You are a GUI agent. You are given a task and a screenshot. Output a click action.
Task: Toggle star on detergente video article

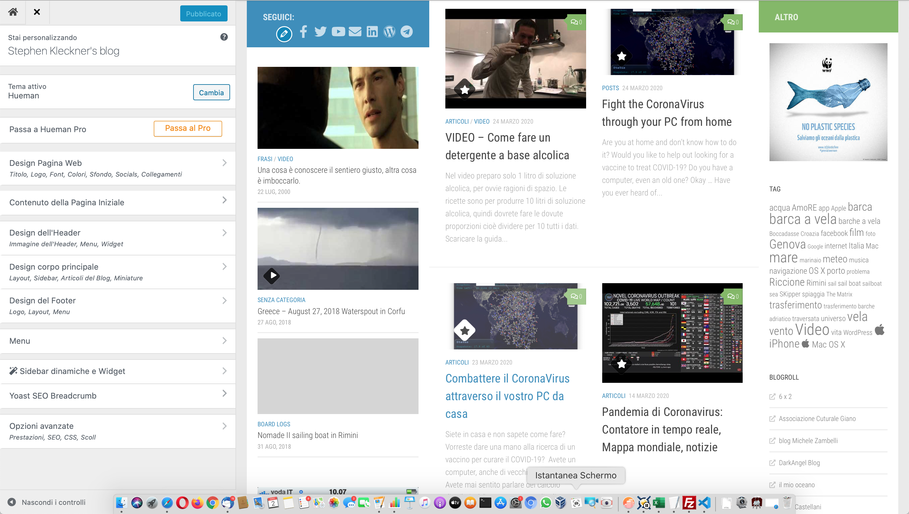pos(465,89)
